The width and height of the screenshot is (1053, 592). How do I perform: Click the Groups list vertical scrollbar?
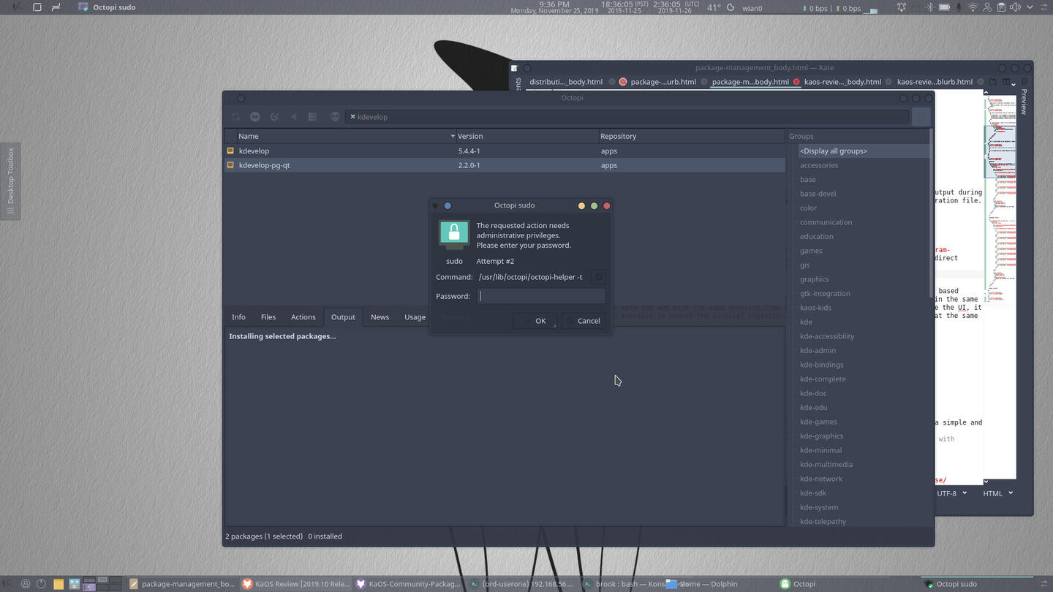pos(931,212)
